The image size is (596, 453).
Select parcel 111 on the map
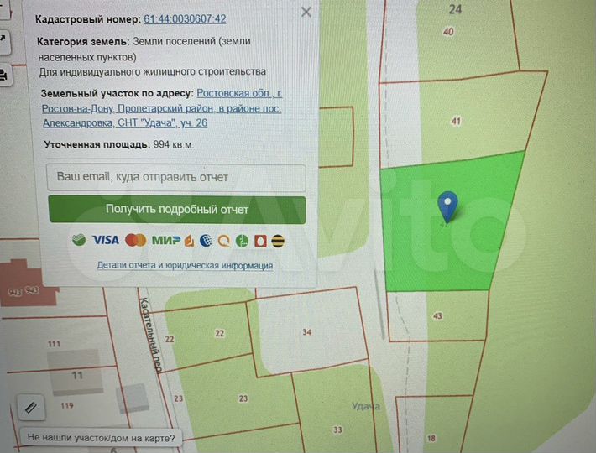coord(54,344)
